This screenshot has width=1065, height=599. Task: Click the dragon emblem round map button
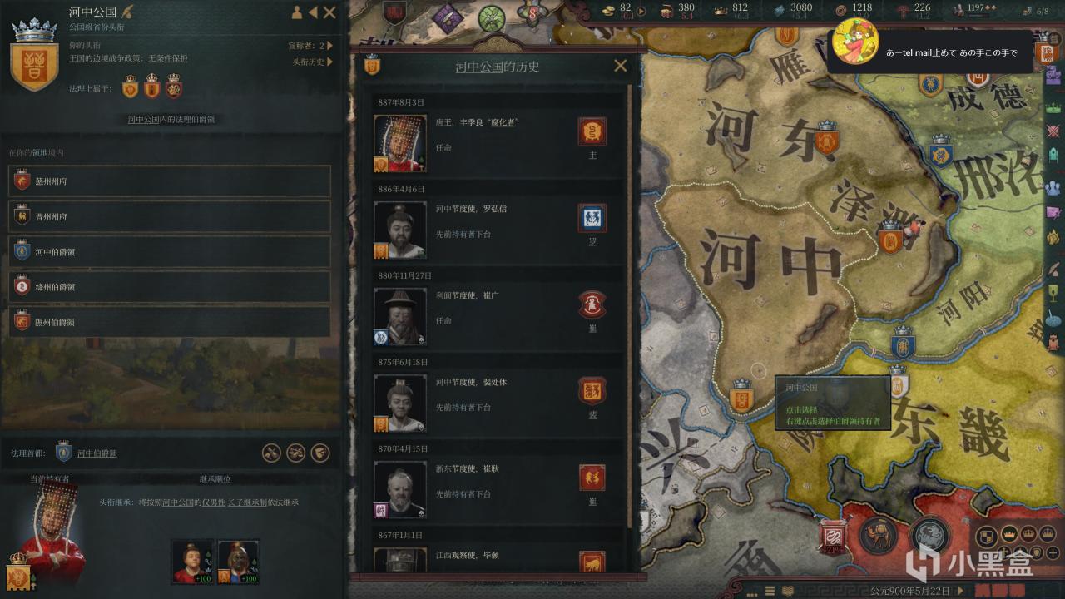point(930,536)
